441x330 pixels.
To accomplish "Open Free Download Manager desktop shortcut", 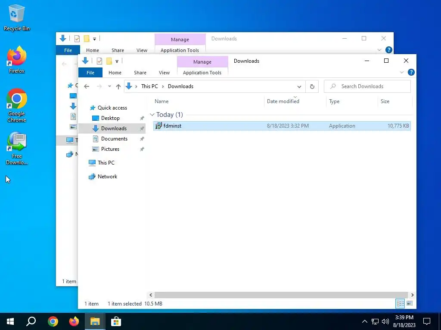I will (x=17, y=148).
